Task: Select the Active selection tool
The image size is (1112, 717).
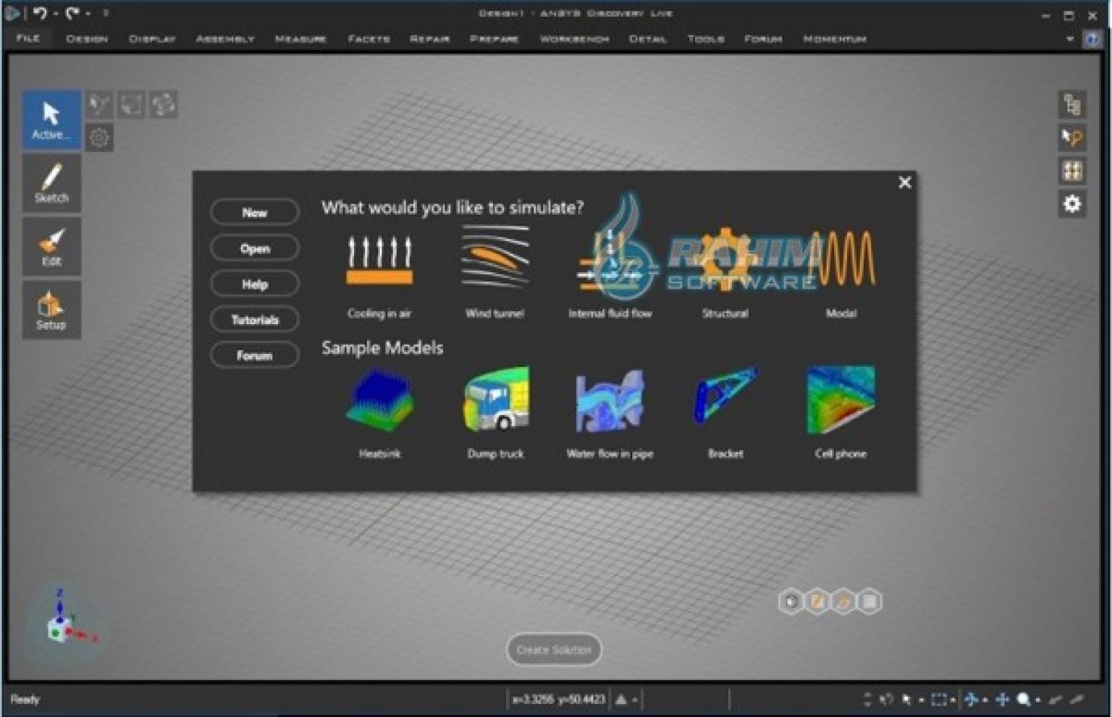Action: [51, 118]
